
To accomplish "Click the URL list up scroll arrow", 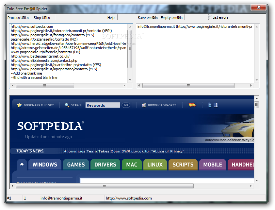I will coord(130,27).
